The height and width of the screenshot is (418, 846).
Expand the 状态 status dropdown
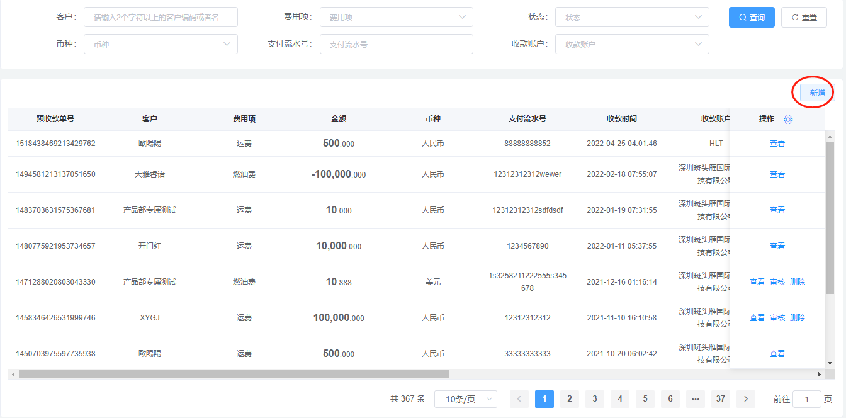point(631,18)
